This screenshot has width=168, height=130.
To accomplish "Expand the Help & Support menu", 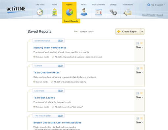I will [157, 5].
